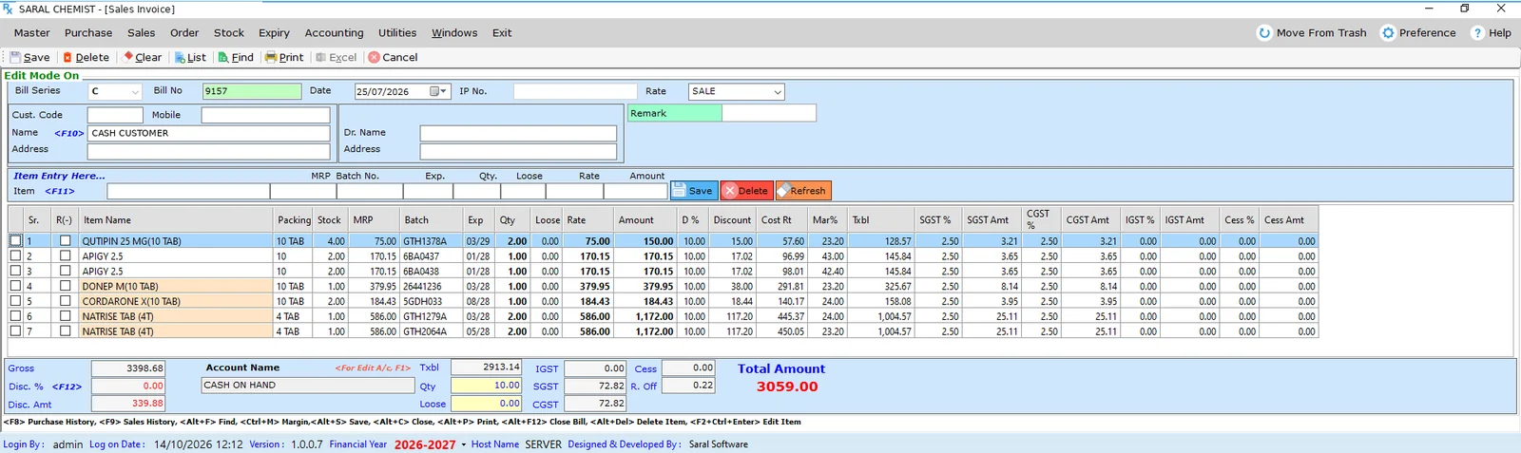Open the Master menu
1521x453 pixels.
(31, 33)
